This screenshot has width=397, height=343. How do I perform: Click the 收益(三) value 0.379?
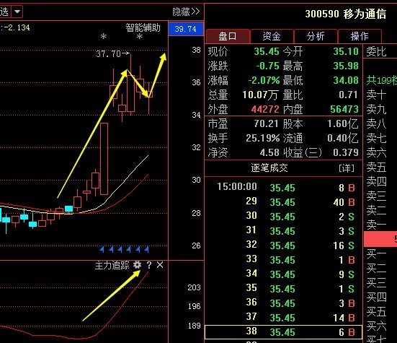346,153
